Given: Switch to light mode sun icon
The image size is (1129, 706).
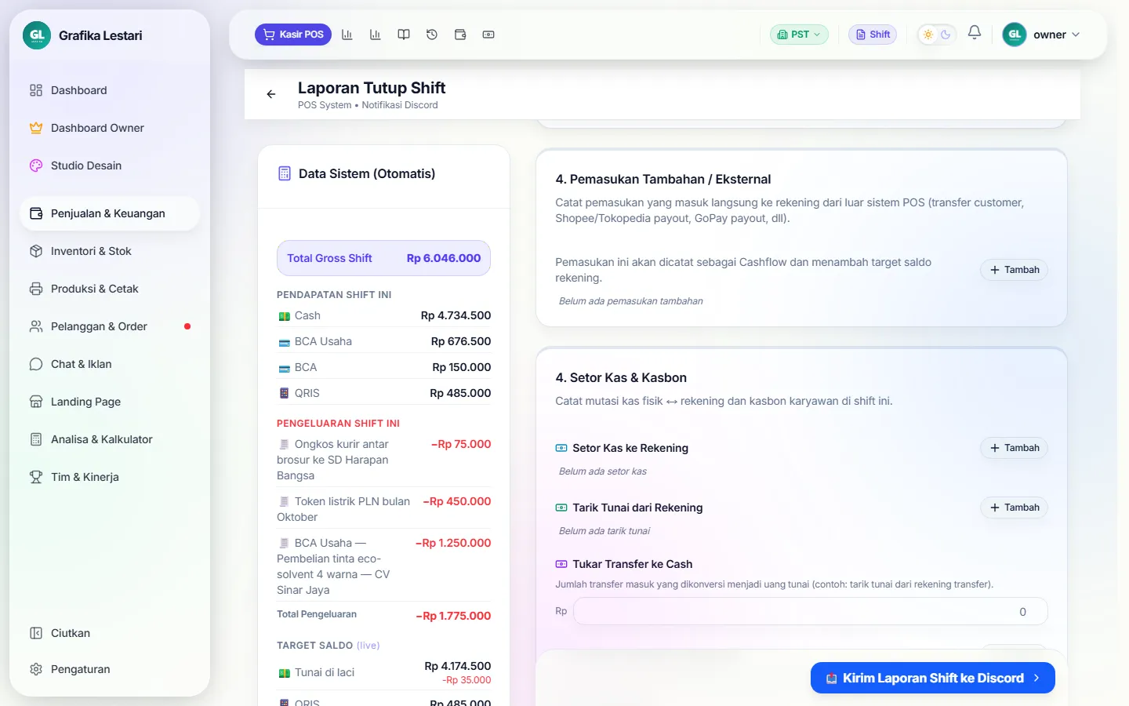Looking at the screenshot, I should click(x=928, y=35).
